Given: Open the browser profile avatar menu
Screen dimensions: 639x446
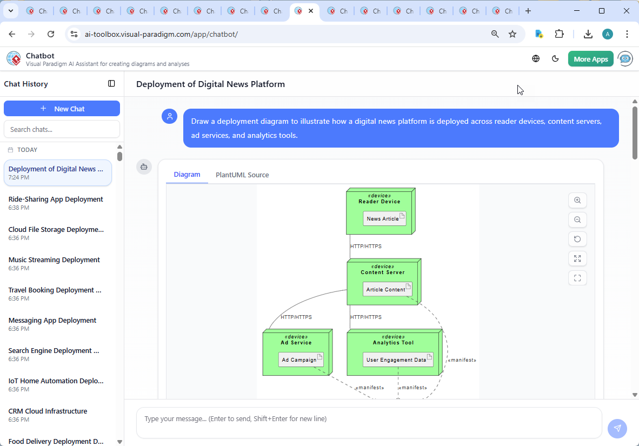Looking at the screenshot, I should pos(608,34).
